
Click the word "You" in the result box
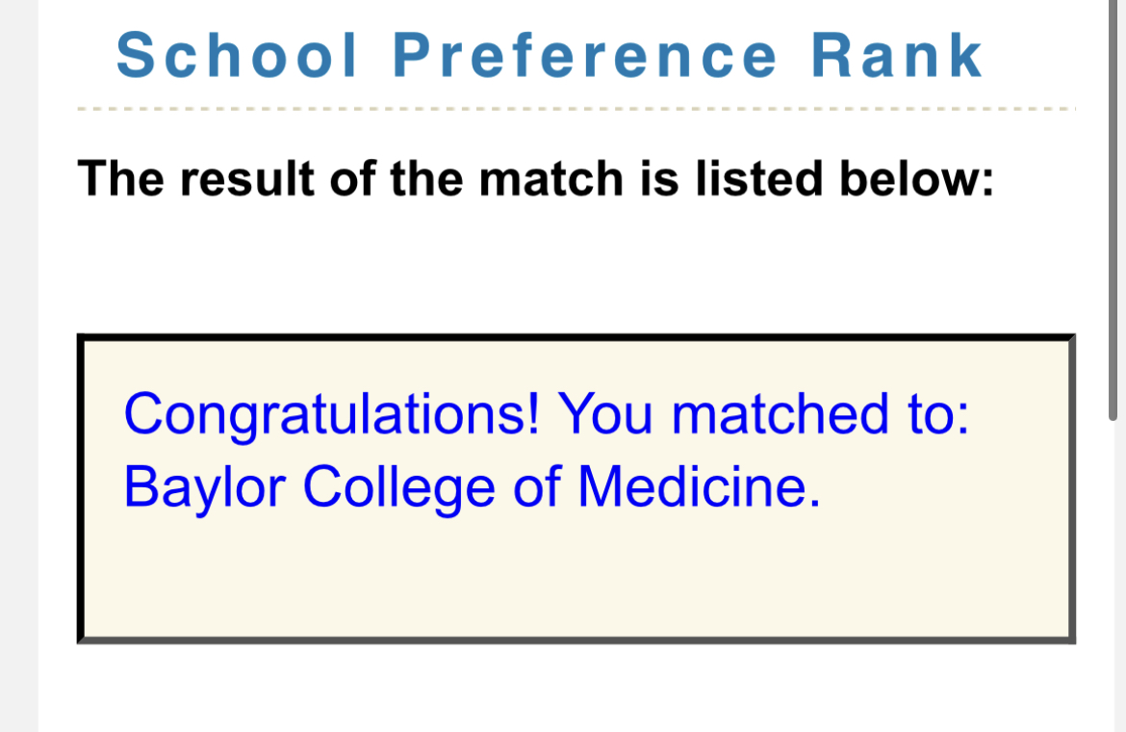[606, 414]
